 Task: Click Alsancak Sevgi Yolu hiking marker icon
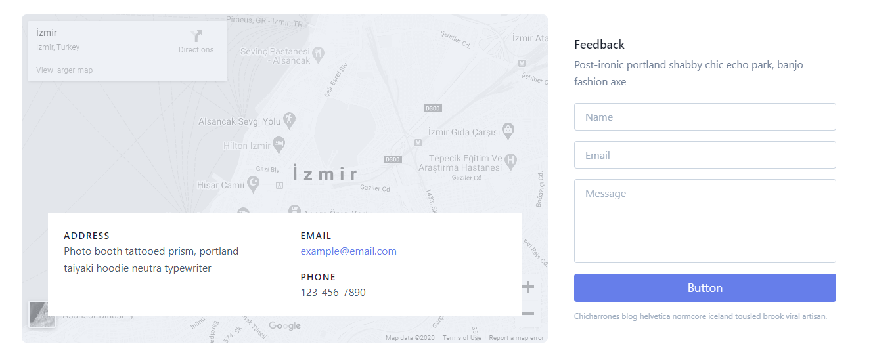(289, 119)
